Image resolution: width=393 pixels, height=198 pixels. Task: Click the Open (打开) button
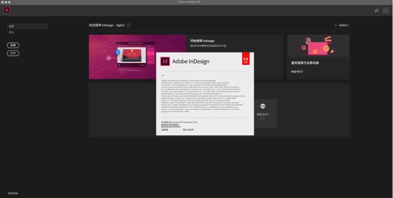point(13,53)
